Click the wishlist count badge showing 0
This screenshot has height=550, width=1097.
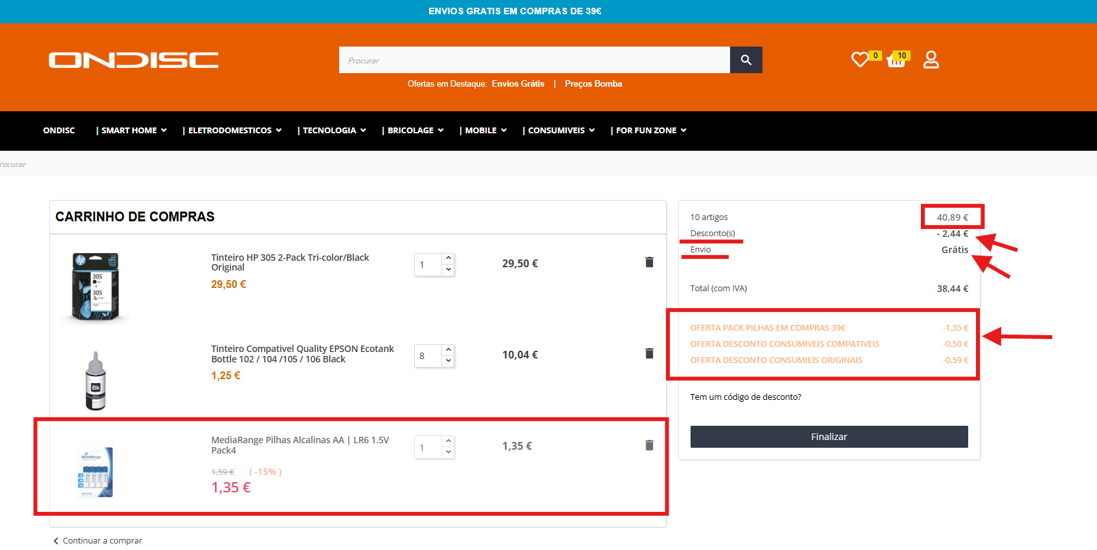tap(875, 56)
